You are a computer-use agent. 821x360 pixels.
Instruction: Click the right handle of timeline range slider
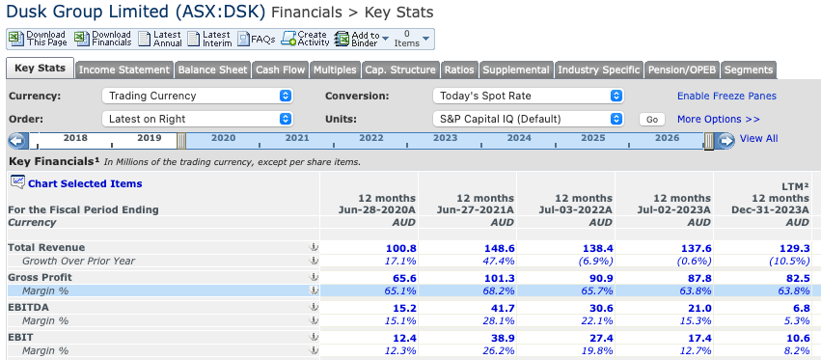[x=708, y=141]
